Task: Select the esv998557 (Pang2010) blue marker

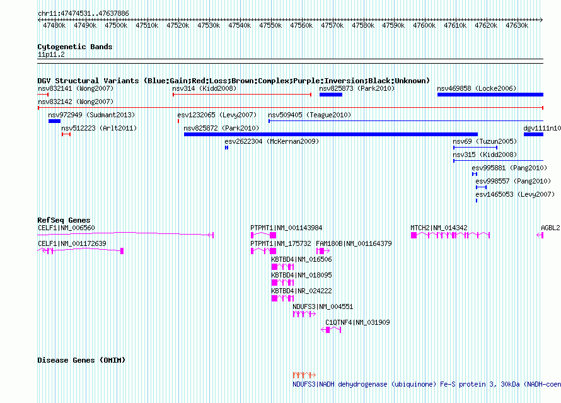Action: (x=481, y=187)
